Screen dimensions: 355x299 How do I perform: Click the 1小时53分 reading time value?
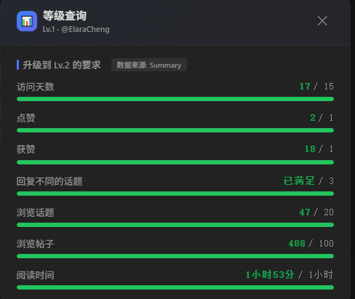(270, 275)
